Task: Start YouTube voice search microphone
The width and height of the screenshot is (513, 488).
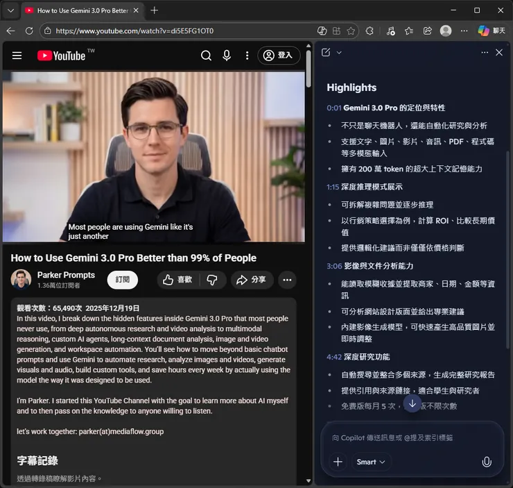Action: tap(227, 56)
